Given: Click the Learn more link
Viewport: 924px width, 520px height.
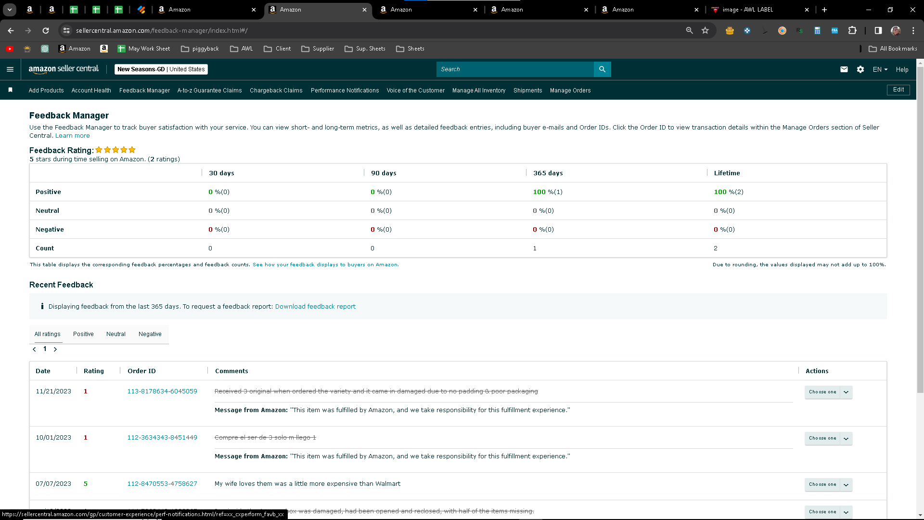Looking at the screenshot, I should point(73,136).
